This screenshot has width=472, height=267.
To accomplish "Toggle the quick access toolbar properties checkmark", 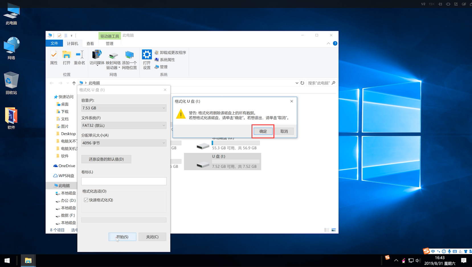I will click(x=59, y=36).
